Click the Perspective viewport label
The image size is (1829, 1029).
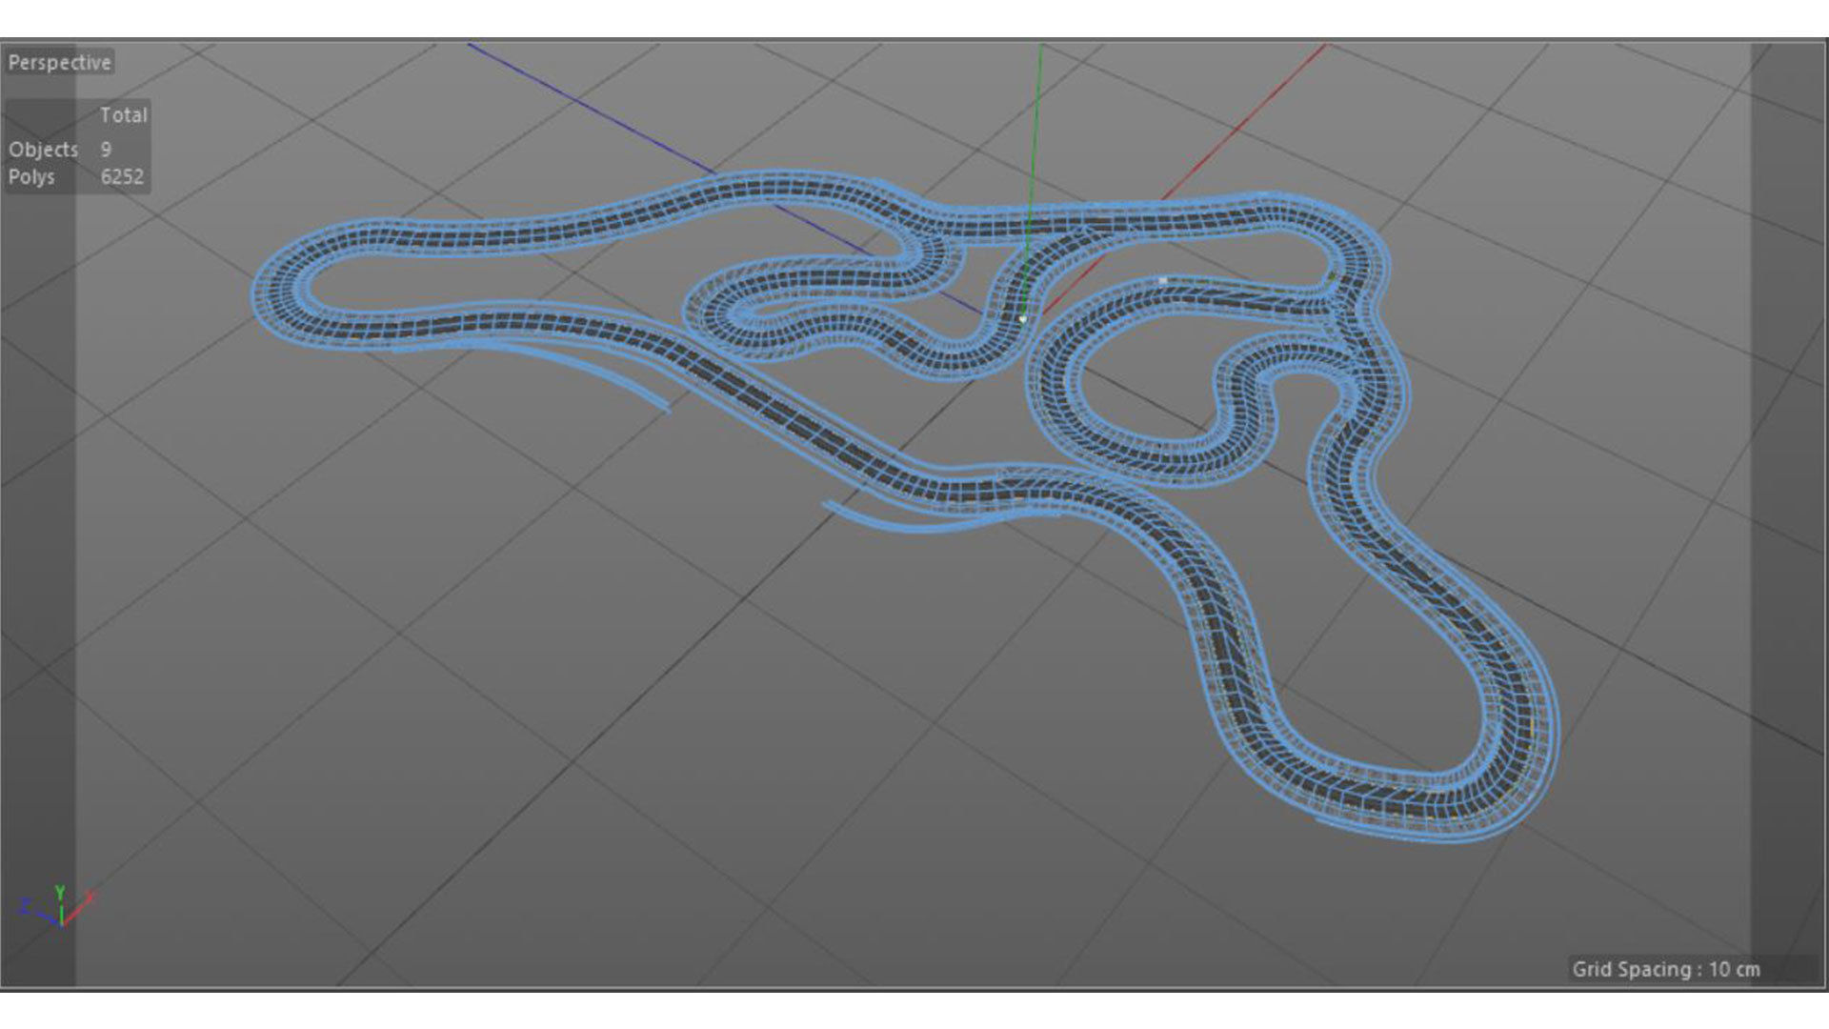[59, 63]
